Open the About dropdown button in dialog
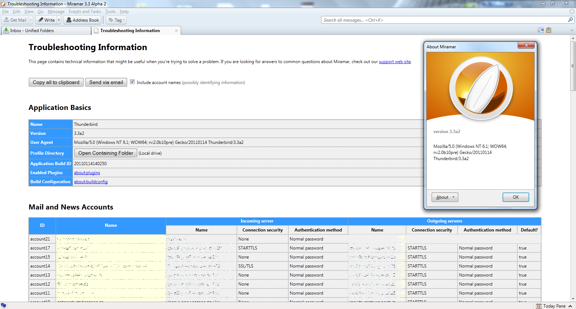576x309 pixels. (x=445, y=197)
